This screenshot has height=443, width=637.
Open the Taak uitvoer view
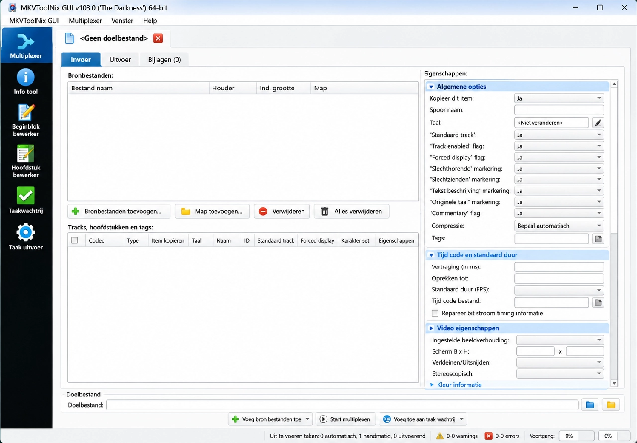(26, 237)
